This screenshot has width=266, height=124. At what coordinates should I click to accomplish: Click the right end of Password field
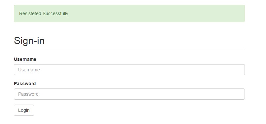pos(238,94)
